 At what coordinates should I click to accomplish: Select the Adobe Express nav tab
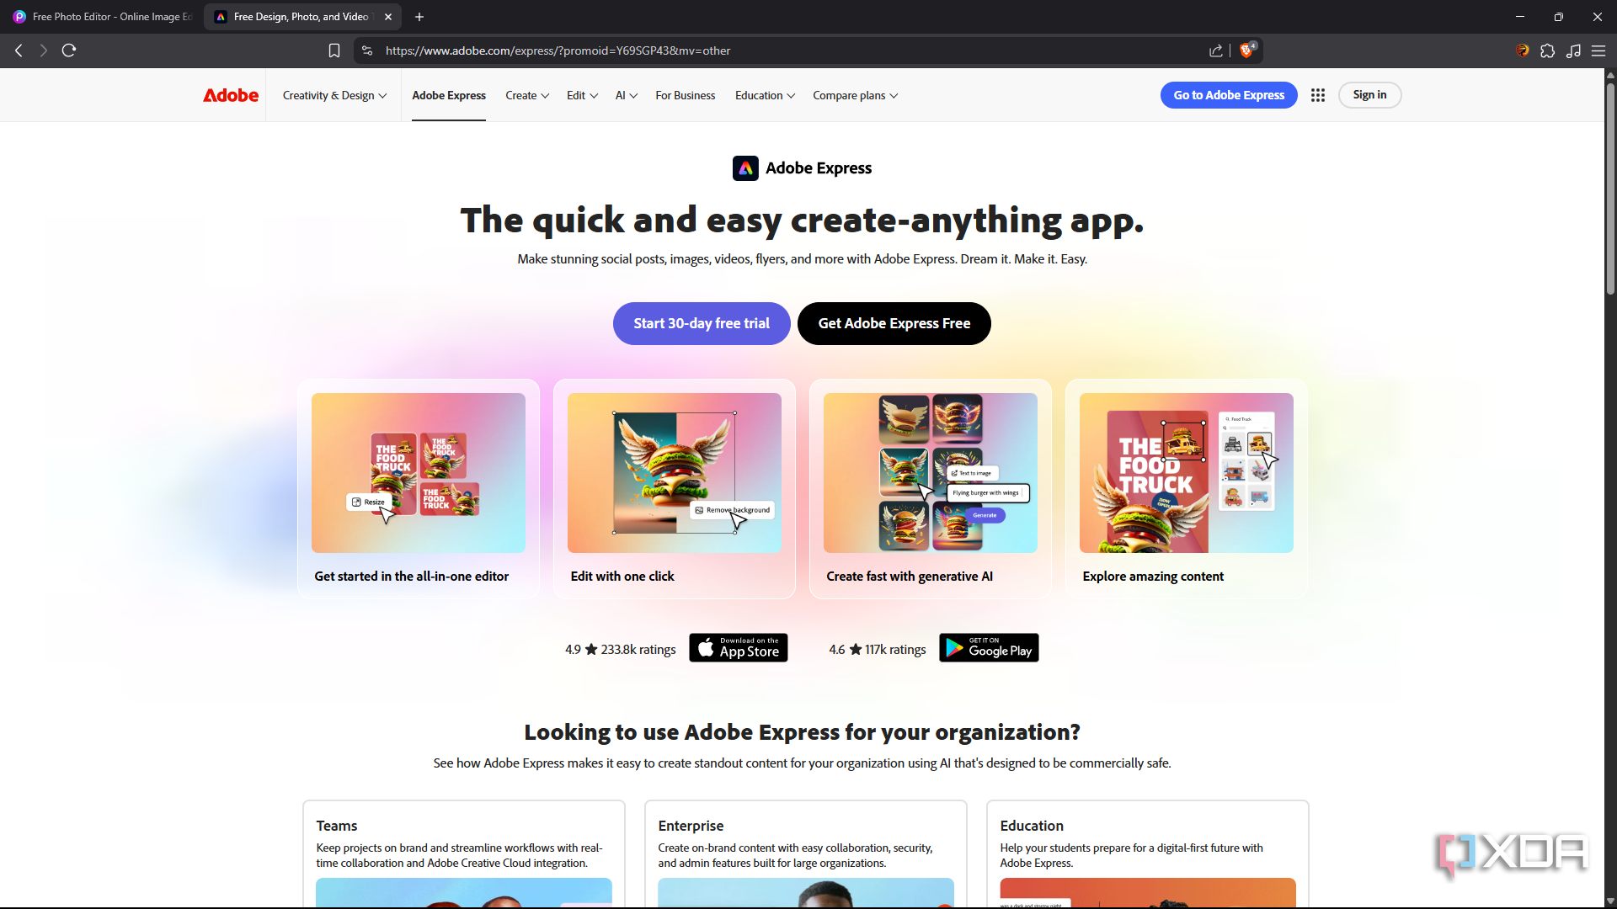point(449,95)
